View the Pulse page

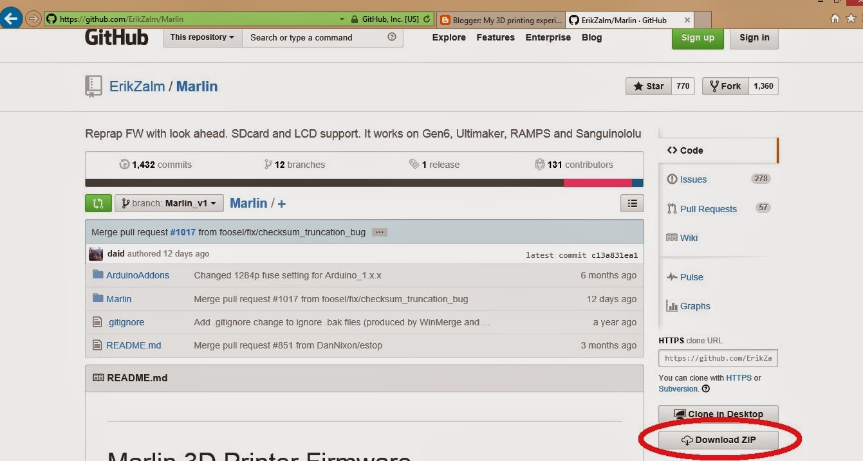click(691, 276)
